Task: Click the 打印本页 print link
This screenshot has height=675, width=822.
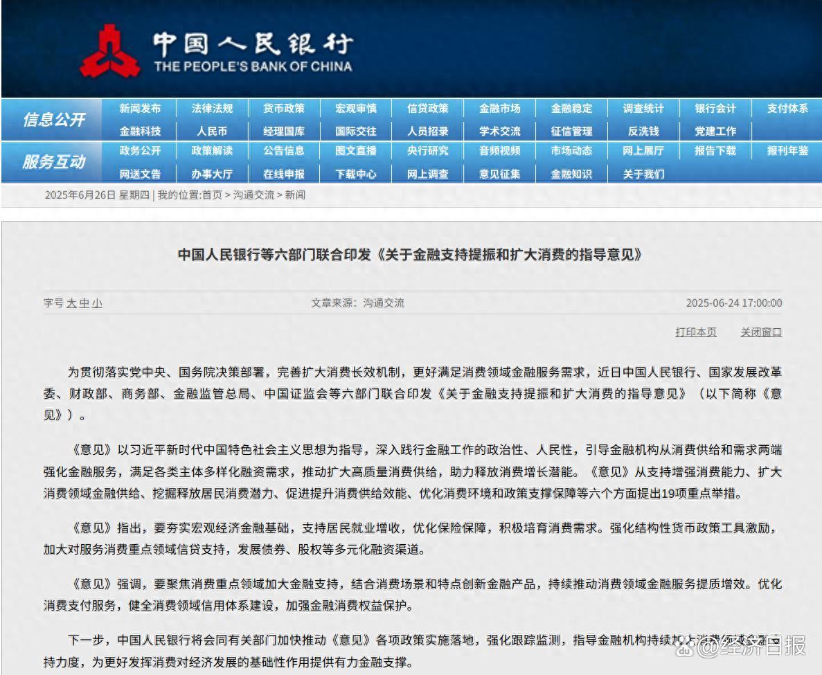Action: pos(696,332)
